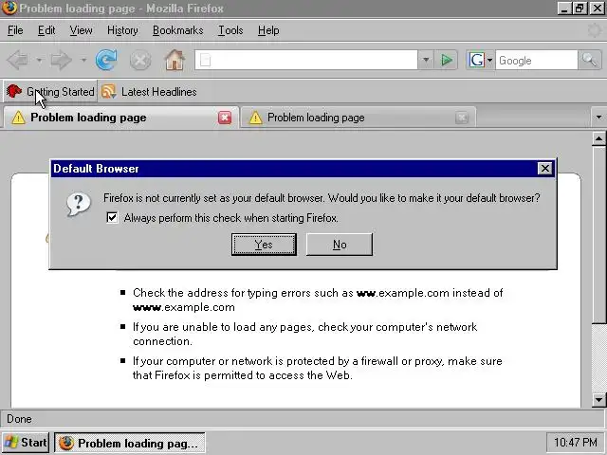Switch to the second Problem loading page tab
Viewport: 607px width, 455px height.
pyautogui.click(x=357, y=118)
